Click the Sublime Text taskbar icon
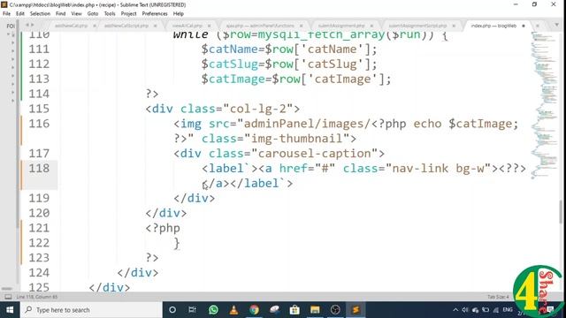The height and width of the screenshot is (318, 566). 356,310
